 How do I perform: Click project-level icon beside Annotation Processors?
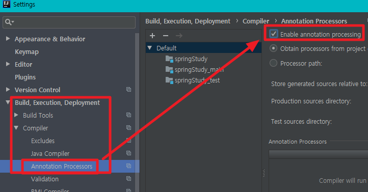128,166
